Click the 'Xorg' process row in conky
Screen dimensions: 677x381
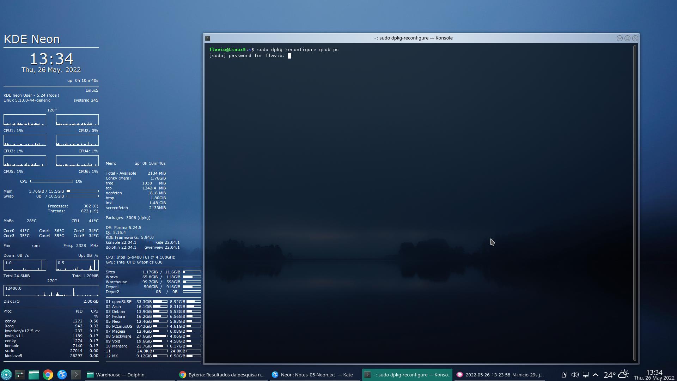click(x=51, y=326)
